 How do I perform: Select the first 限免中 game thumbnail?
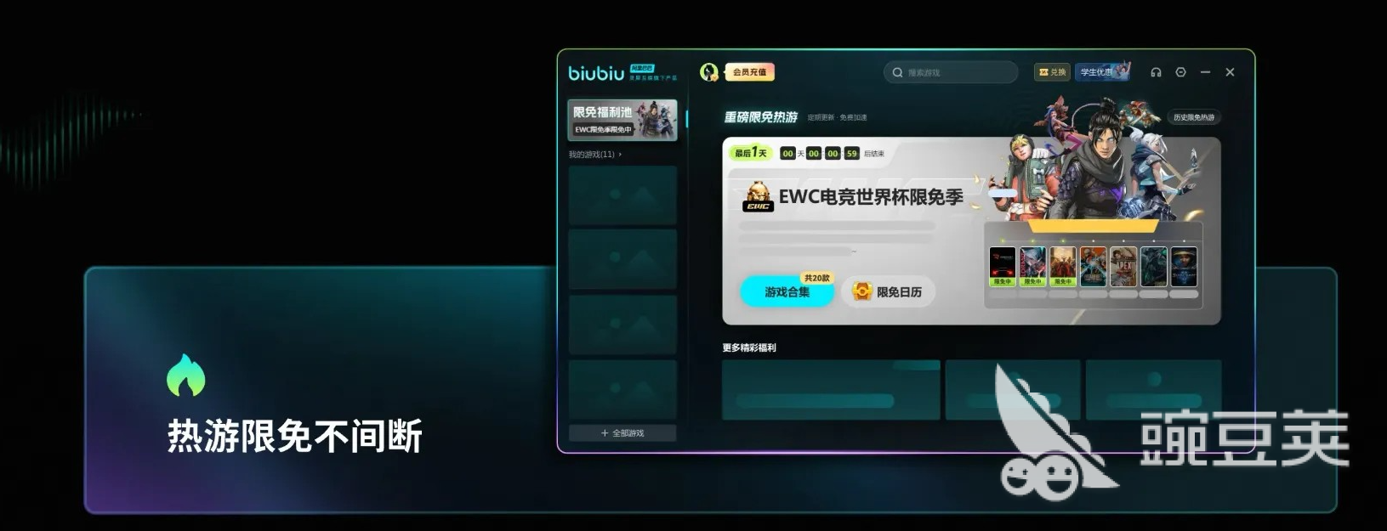(1003, 266)
